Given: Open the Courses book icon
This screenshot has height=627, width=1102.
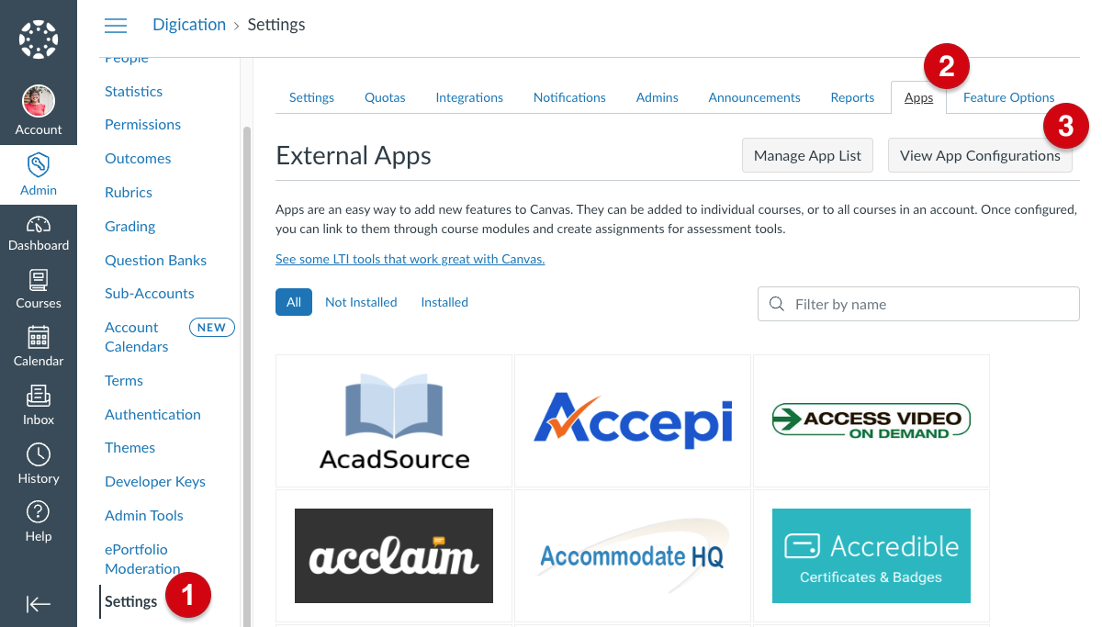Looking at the screenshot, I should tap(39, 280).
